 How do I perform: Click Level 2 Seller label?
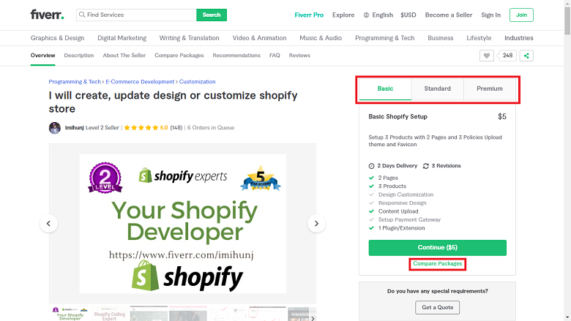pos(102,128)
